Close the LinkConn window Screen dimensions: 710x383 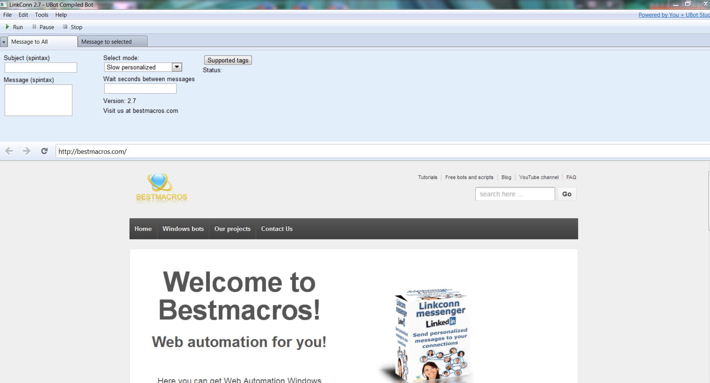[704, 4]
